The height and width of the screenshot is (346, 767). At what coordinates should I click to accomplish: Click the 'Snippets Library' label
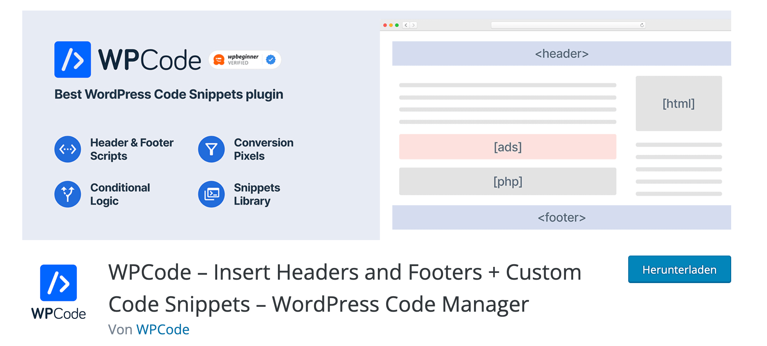[257, 194]
